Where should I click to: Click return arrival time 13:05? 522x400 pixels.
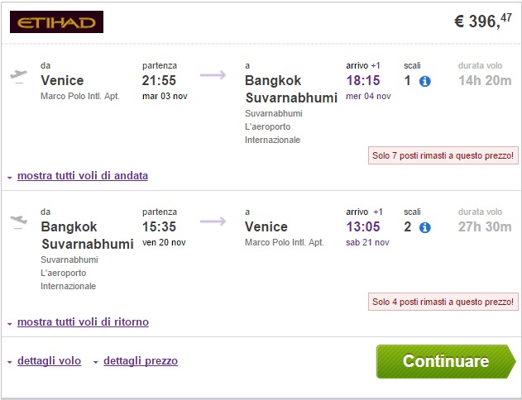click(363, 226)
